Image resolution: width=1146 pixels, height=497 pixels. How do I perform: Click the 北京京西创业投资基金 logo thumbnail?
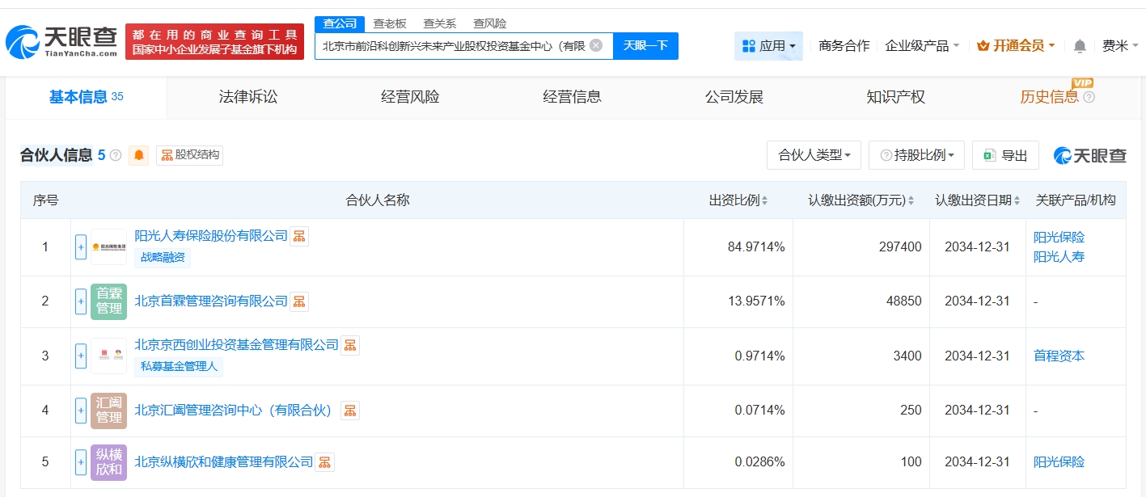[x=108, y=356]
